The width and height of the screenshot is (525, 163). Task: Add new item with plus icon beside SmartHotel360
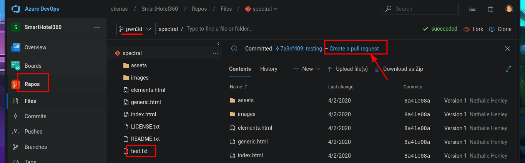[97, 27]
